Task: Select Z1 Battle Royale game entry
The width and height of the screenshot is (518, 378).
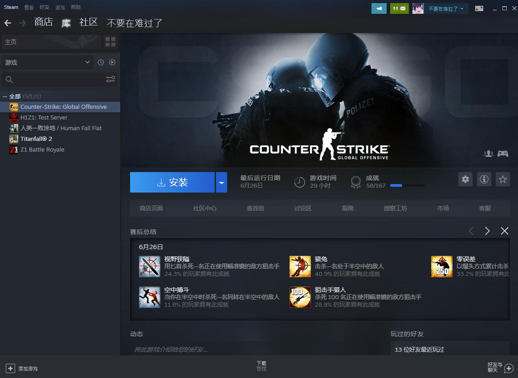Action: point(60,149)
